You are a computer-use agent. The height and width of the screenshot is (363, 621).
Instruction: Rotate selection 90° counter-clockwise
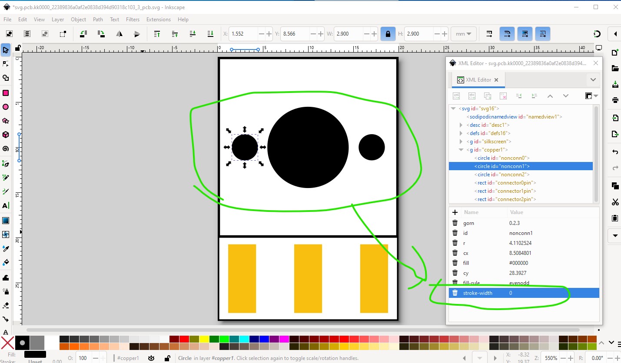[x=83, y=33]
